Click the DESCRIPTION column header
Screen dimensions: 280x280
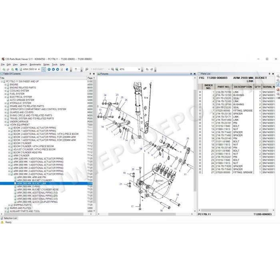[x=243, y=87]
